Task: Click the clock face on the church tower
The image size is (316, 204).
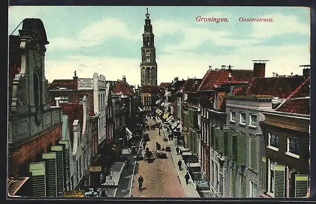Action: (148, 54)
